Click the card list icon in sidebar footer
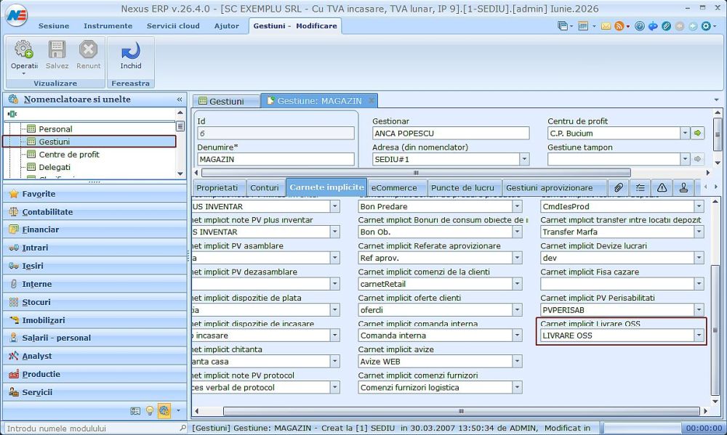Screen dimensions: 727x435 [135, 410]
